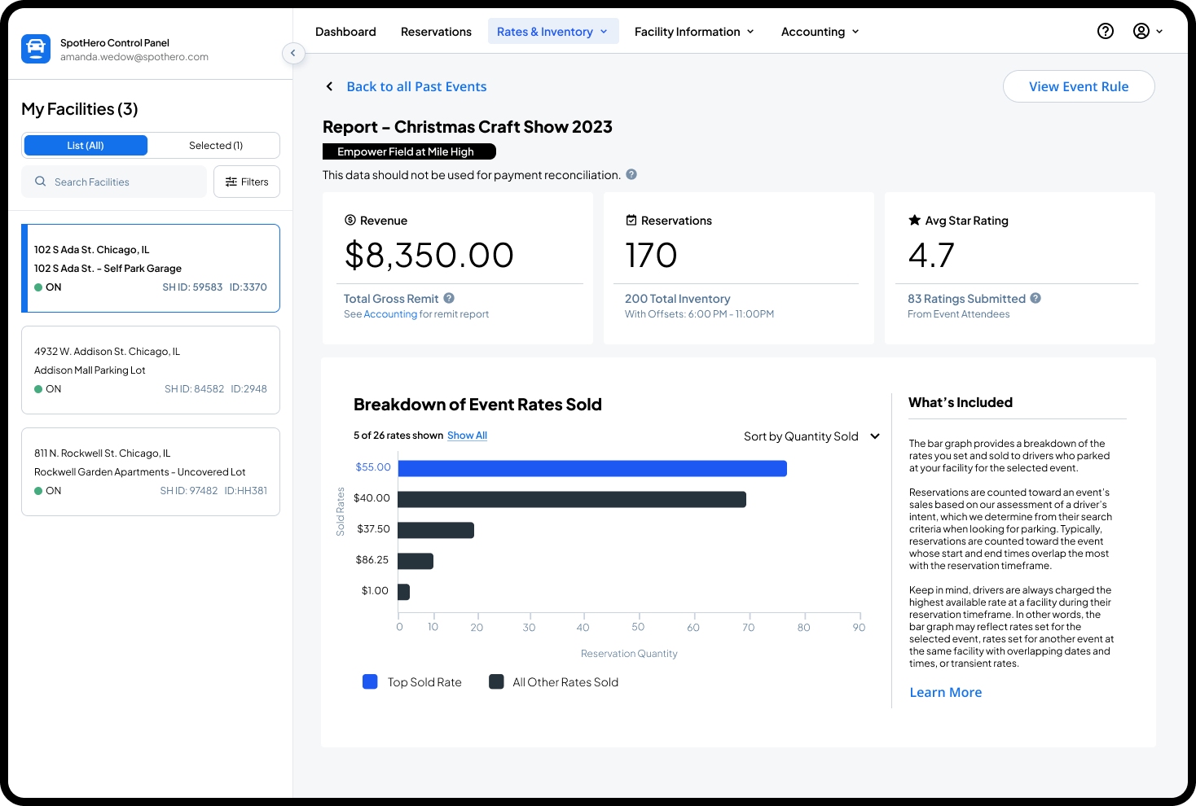Click the SpotHero car logo icon

click(x=36, y=49)
